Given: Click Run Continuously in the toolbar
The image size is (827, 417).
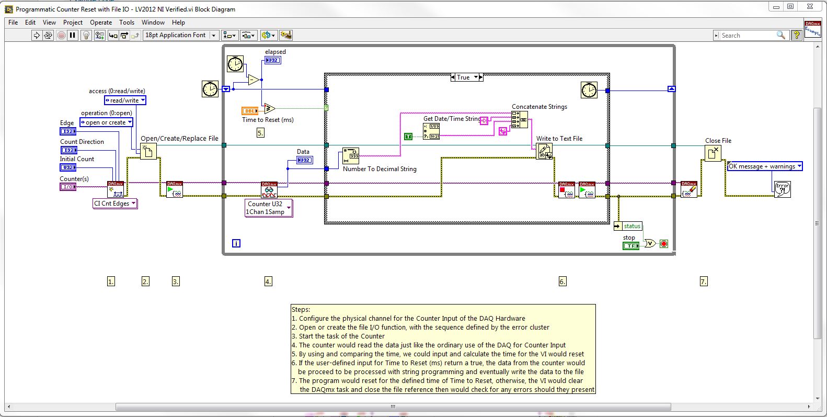Looking at the screenshot, I should (48, 35).
